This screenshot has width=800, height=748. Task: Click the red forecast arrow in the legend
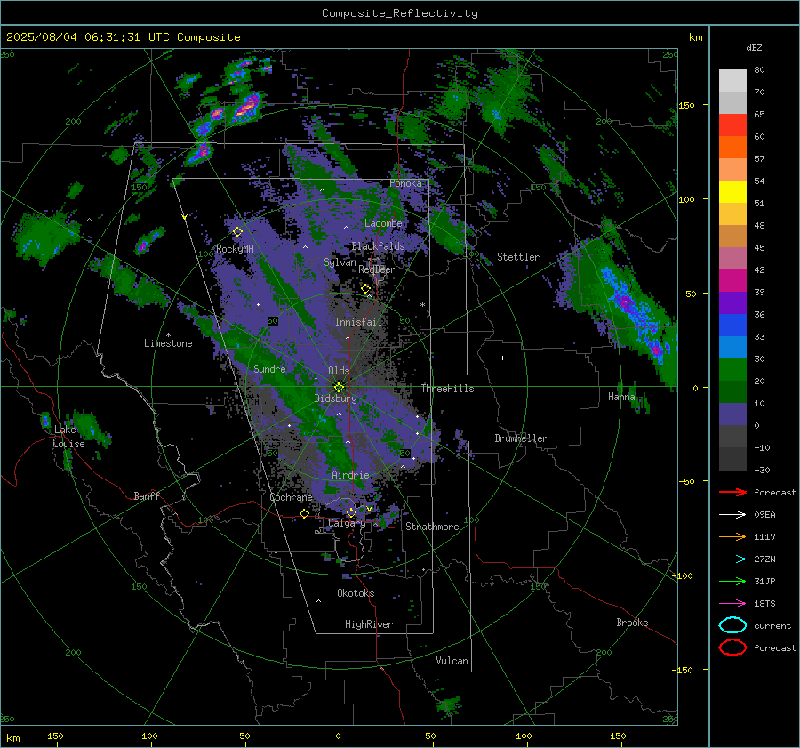click(x=732, y=492)
